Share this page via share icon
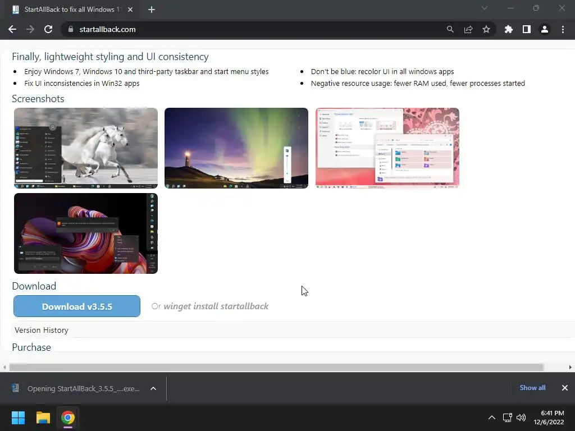 pos(468,29)
